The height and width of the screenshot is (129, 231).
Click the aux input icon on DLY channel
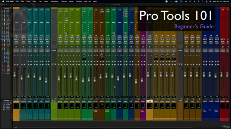199,99
